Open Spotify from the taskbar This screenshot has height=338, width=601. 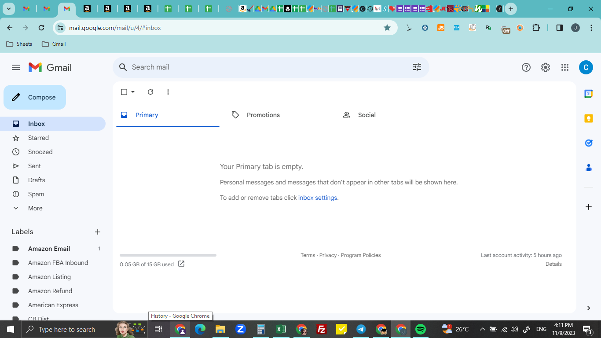[421, 329]
